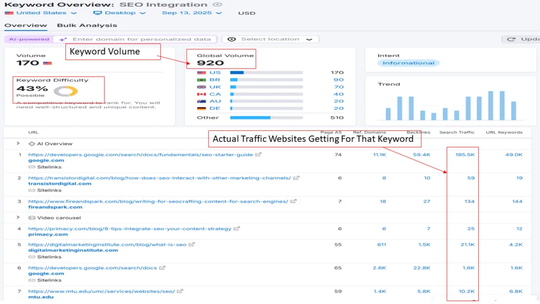The image size is (540, 304).
Task: Open external link icon for transistordigital.com URL
Action: [x=296, y=178]
